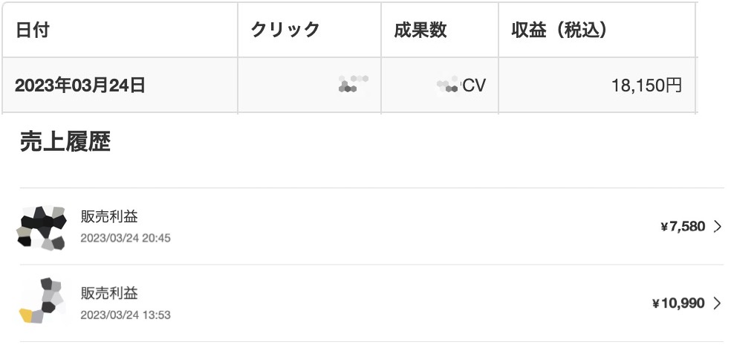Click the CV unit label in the 成果数 cell
731x345 pixels.
click(474, 86)
